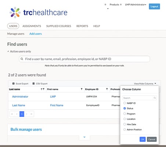Screen dimensions: 166x147
Task: Click filter icon on First name column
Action: tap(82, 89)
